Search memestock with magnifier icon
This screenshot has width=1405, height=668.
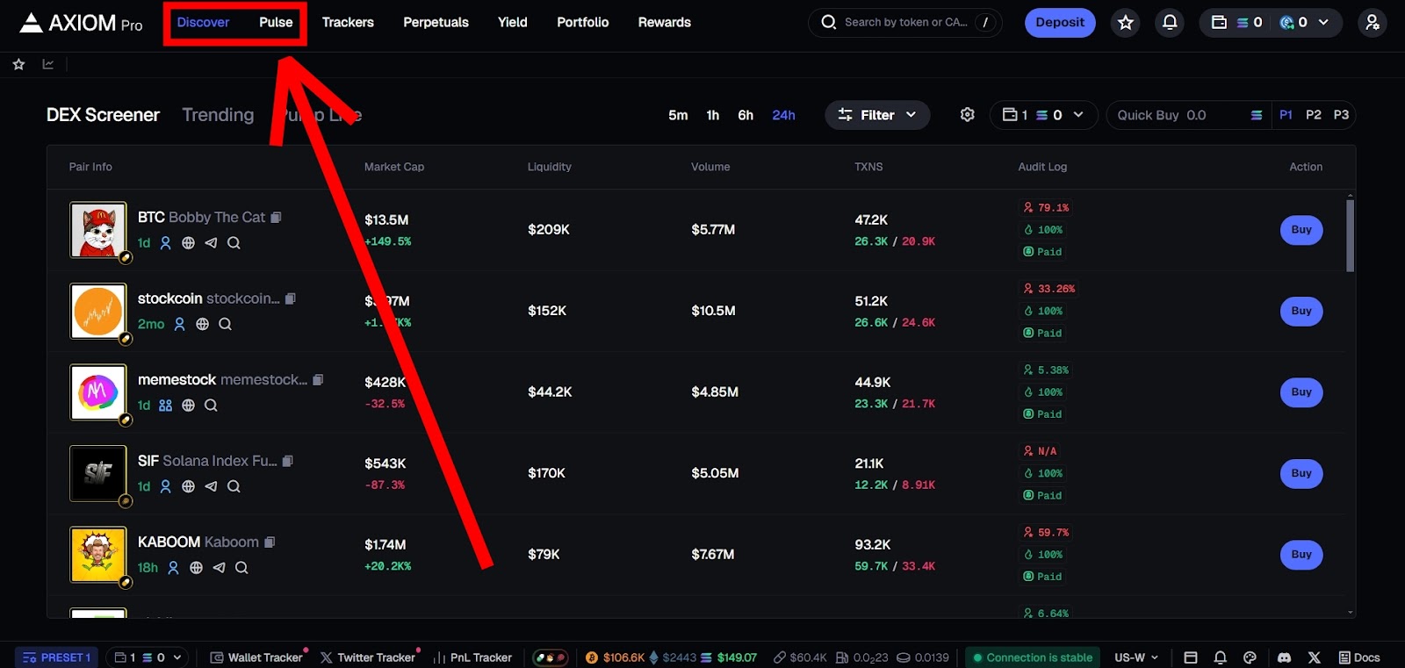point(211,406)
